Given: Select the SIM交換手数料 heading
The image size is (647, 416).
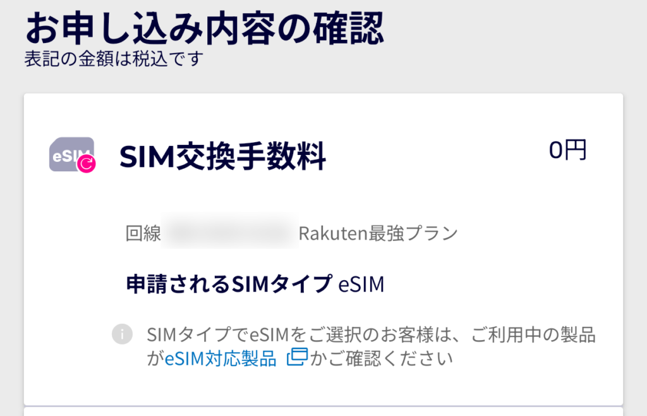Looking at the screenshot, I should 222,157.
